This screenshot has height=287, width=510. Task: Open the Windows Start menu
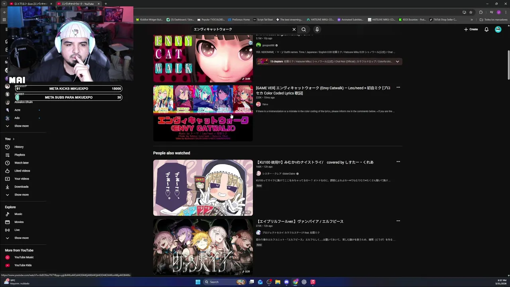pyautogui.click(x=198, y=282)
